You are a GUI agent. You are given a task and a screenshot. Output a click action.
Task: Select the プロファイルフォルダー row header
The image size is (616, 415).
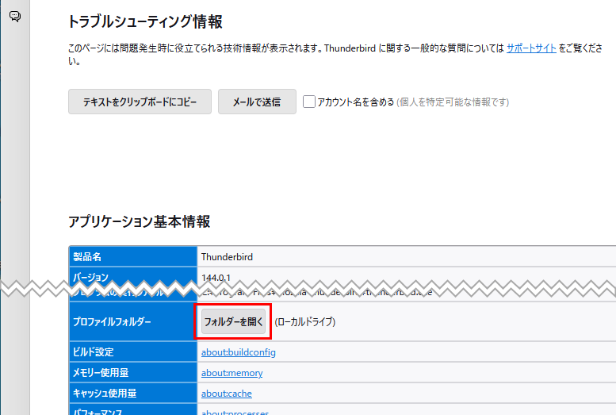[111, 322]
